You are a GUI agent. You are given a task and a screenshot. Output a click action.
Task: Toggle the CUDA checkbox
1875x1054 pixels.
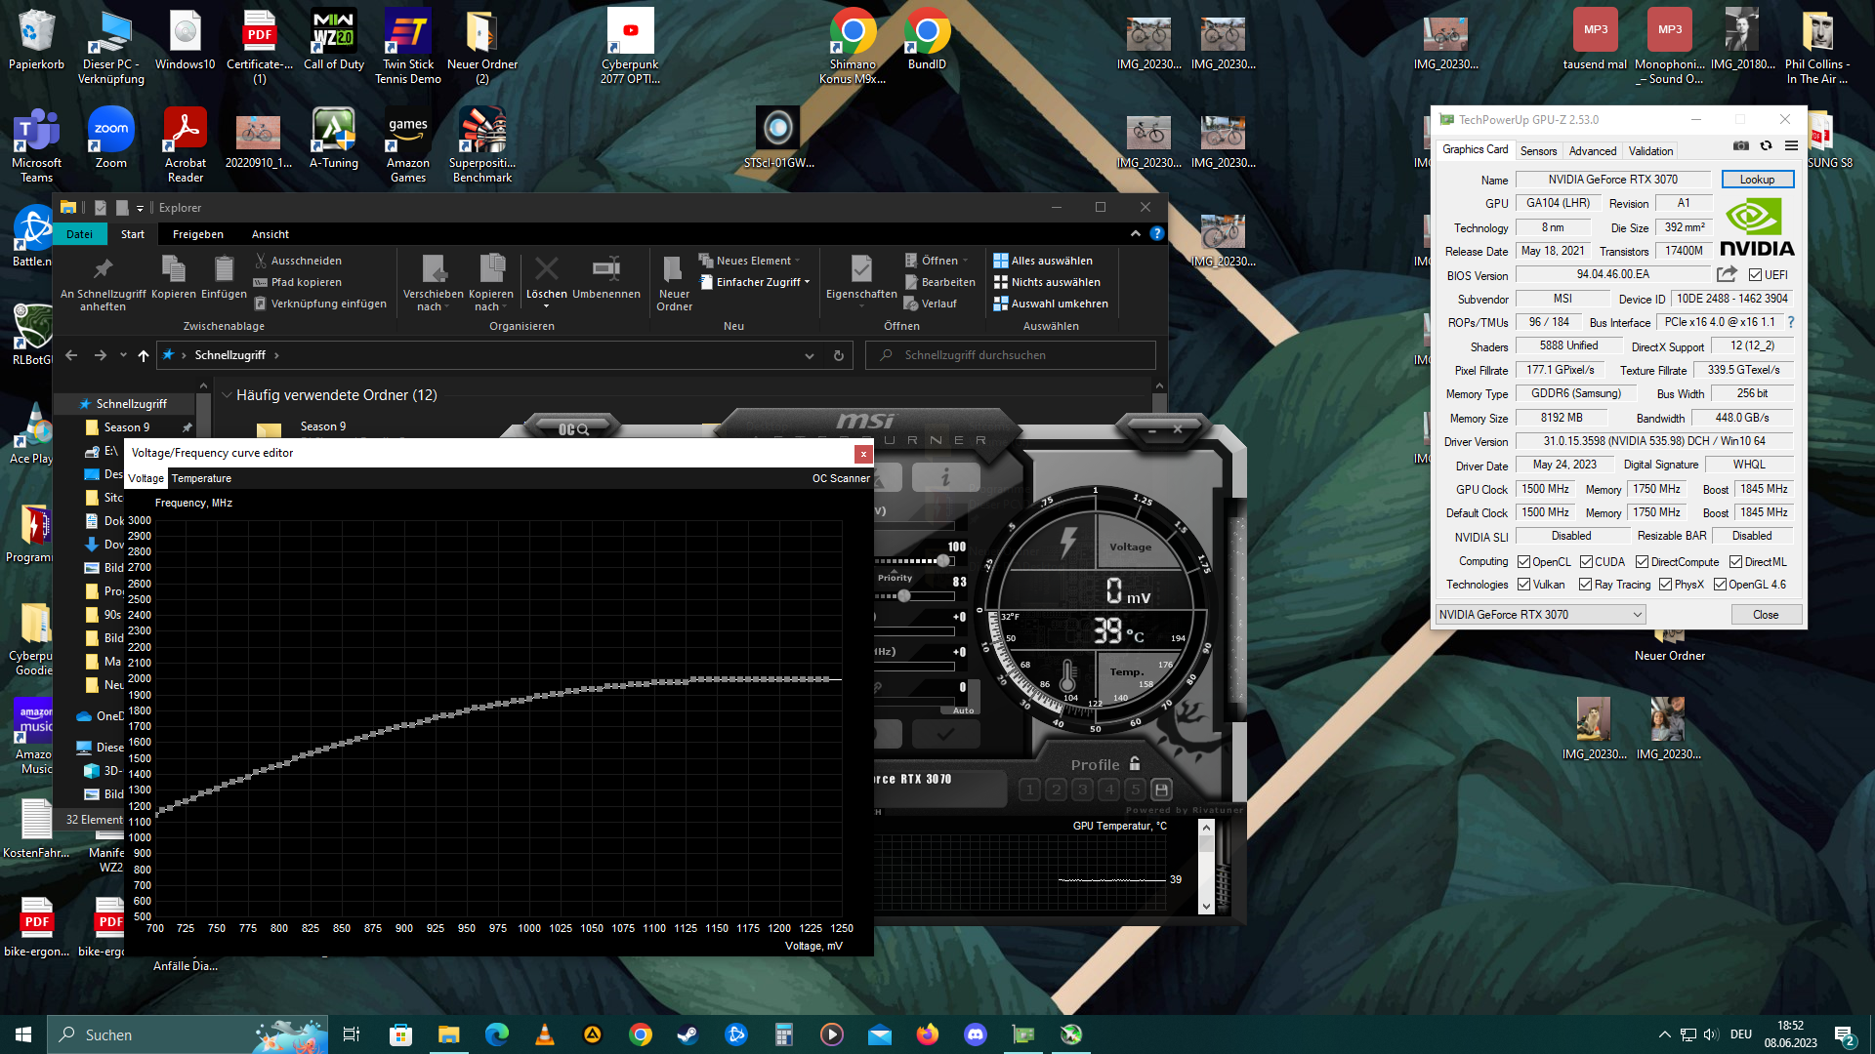1586,562
